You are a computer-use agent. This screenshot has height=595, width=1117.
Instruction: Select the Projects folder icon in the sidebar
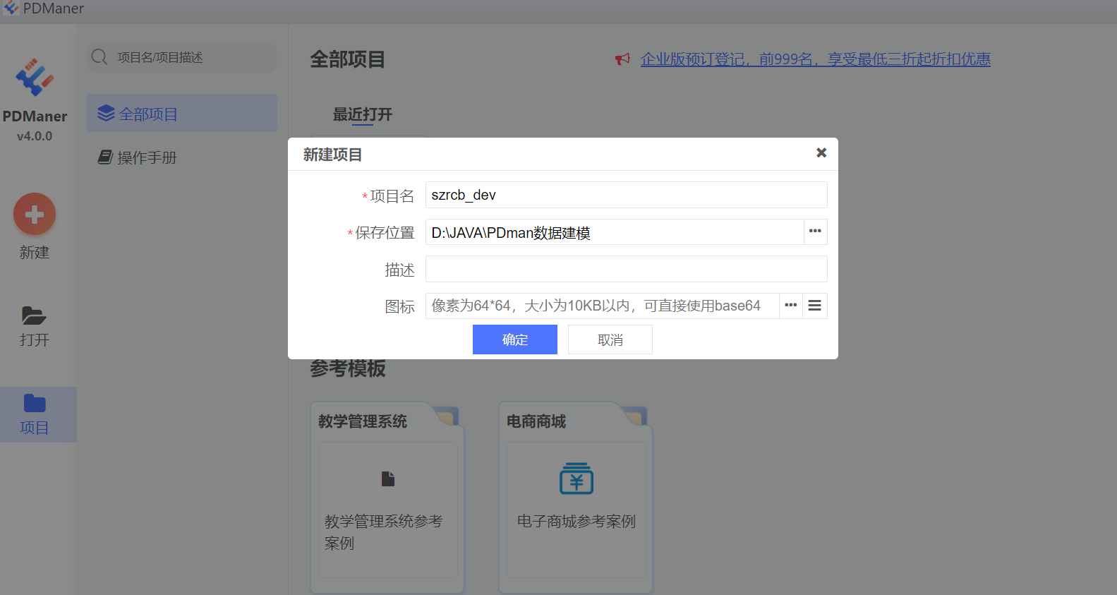click(35, 403)
